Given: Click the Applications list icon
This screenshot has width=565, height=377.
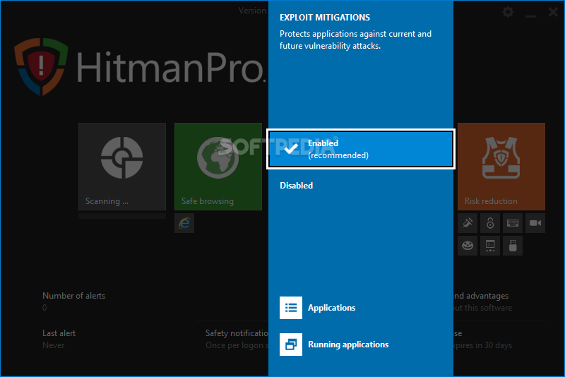Looking at the screenshot, I should pos(291,308).
